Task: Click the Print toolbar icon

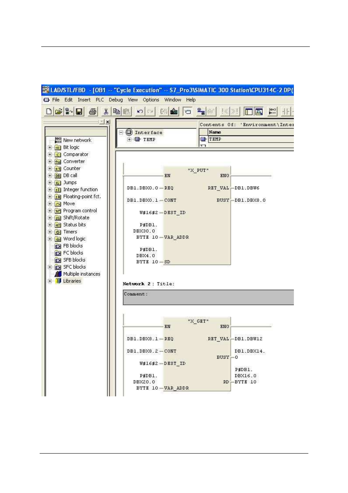Action: point(92,112)
